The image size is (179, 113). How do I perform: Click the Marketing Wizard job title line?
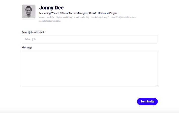(78, 13)
